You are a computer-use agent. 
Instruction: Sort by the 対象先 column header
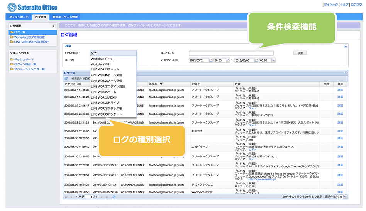pyautogui.click(x=212, y=84)
